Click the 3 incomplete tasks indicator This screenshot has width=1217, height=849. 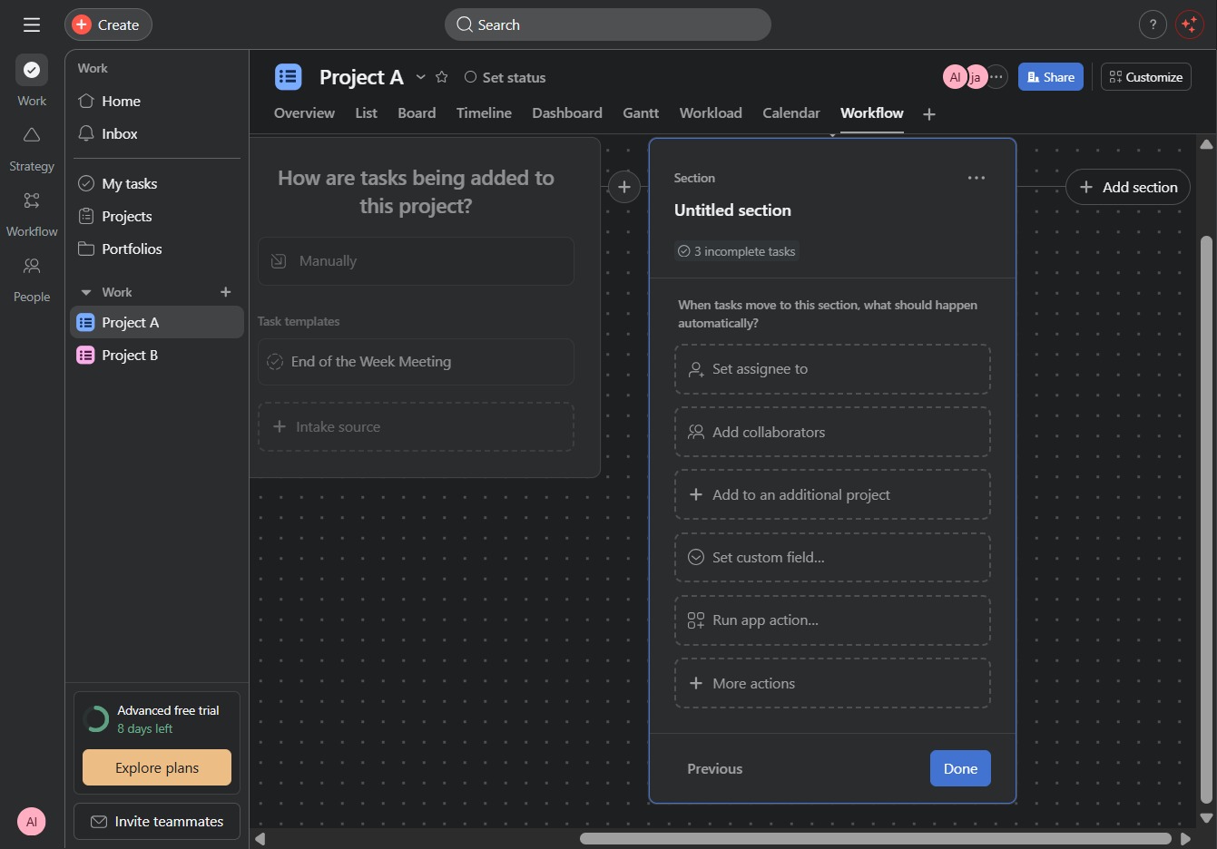point(736,251)
